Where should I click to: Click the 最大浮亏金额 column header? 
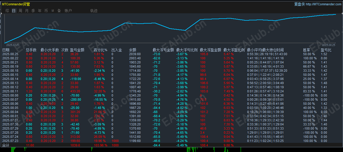(163, 50)
